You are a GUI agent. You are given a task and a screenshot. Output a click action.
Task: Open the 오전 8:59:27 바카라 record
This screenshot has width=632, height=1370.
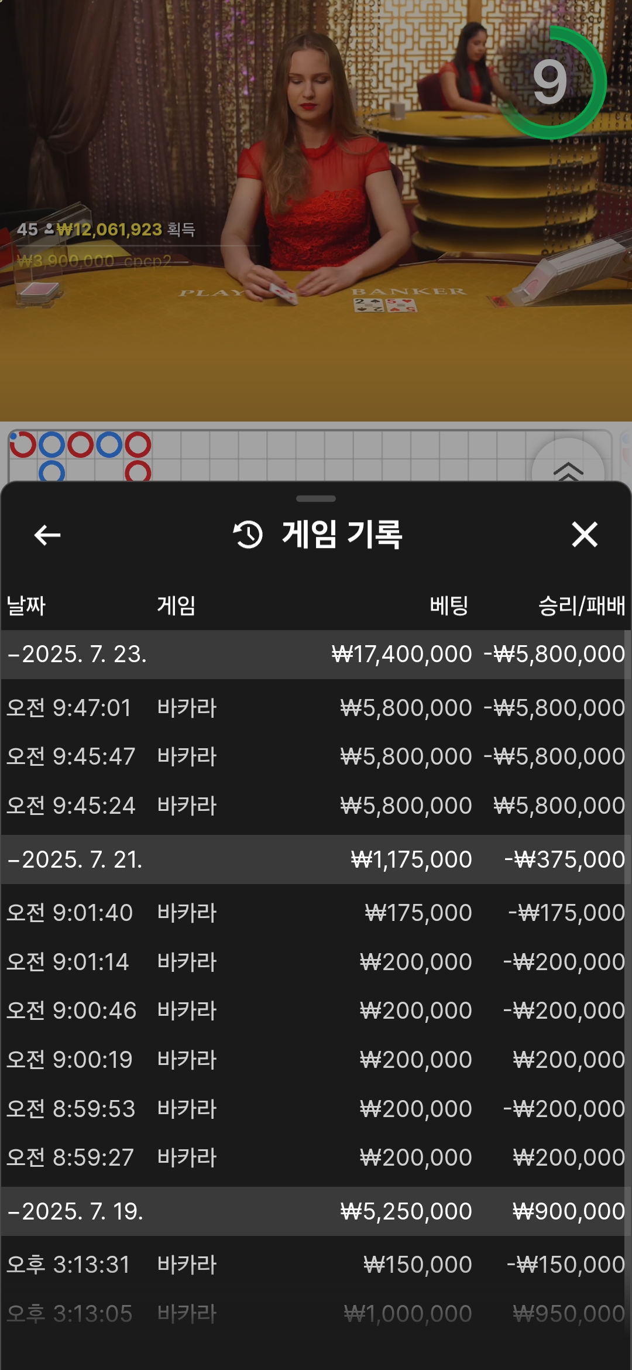click(316, 1157)
